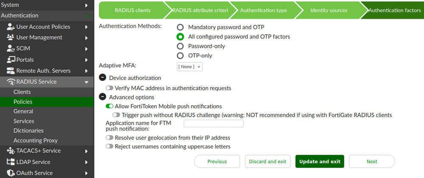Click the FTM application name field
This screenshot has height=178, width=424.
(213, 123)
